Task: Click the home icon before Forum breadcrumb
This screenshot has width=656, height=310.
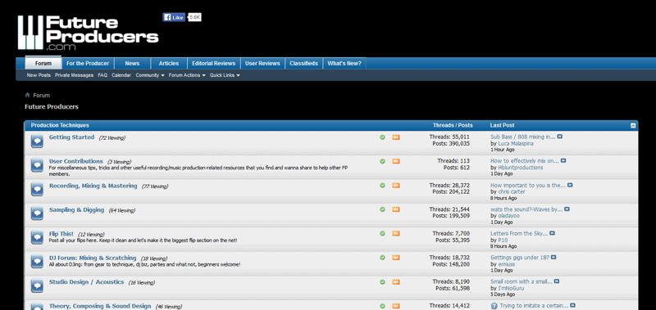Action: point(27,95)
